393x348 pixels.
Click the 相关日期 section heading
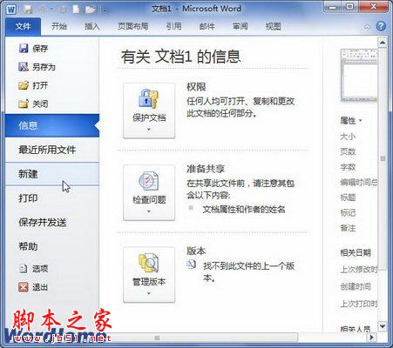click(x=356, y=253)
